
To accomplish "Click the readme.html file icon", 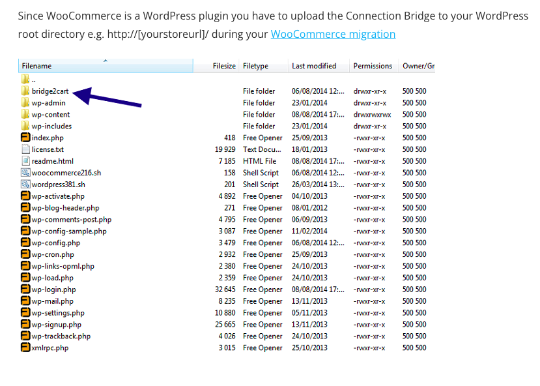I will (x=25, y=161).
